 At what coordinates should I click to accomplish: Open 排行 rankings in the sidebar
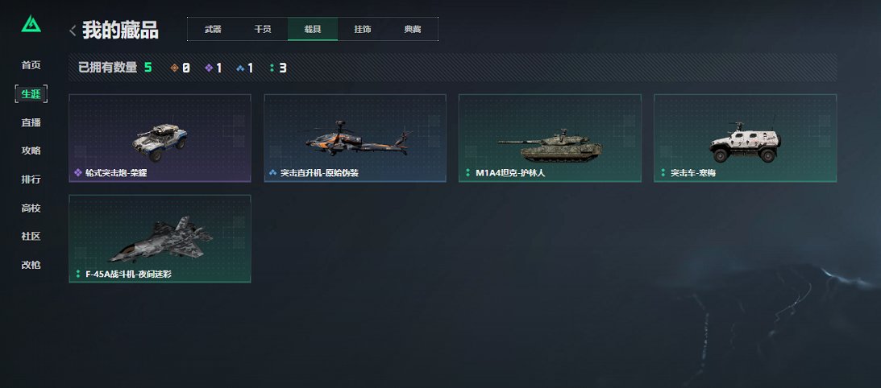tap(31, 180)
